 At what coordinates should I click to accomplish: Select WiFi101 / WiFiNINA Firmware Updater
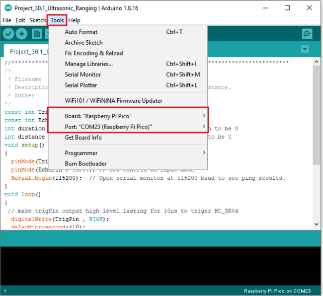(128, 101)
